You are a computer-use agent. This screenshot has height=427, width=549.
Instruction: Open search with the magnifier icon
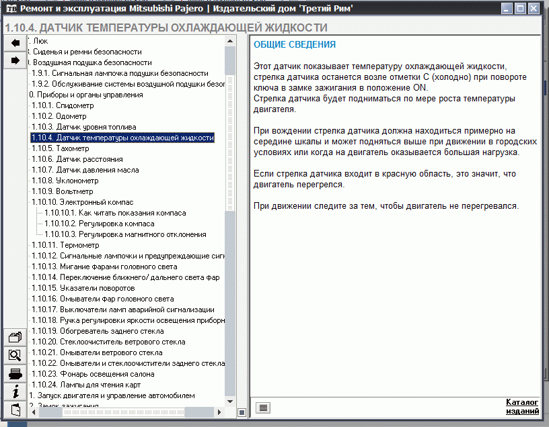click(x=15, y=355)
